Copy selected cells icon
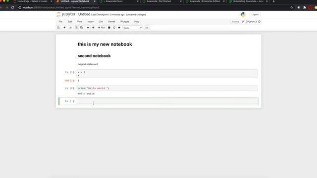Image resolution: width=317 pixels, height=178 pixels. (x=76, y=28)
